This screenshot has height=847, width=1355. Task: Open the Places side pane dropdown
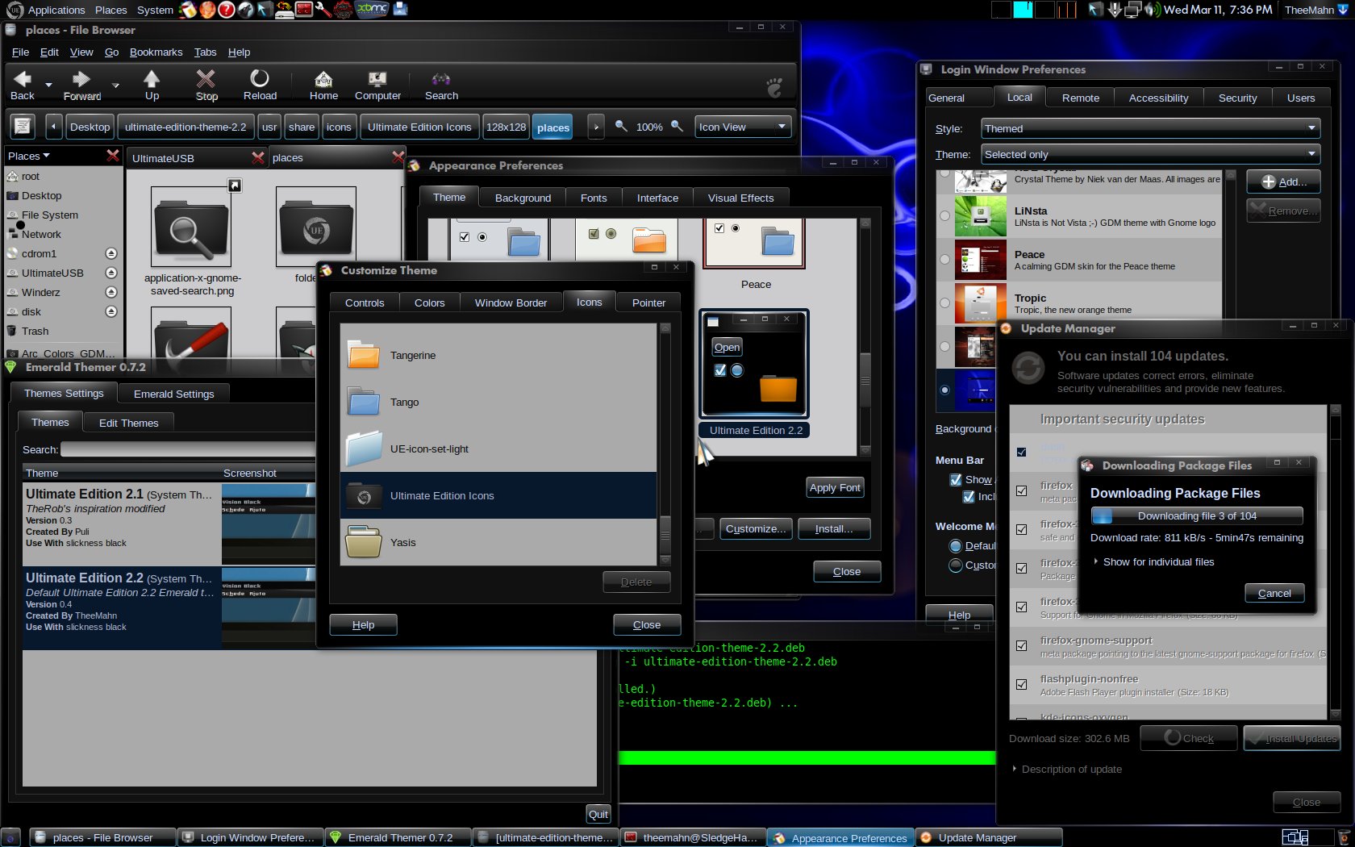tap(29, 156)
